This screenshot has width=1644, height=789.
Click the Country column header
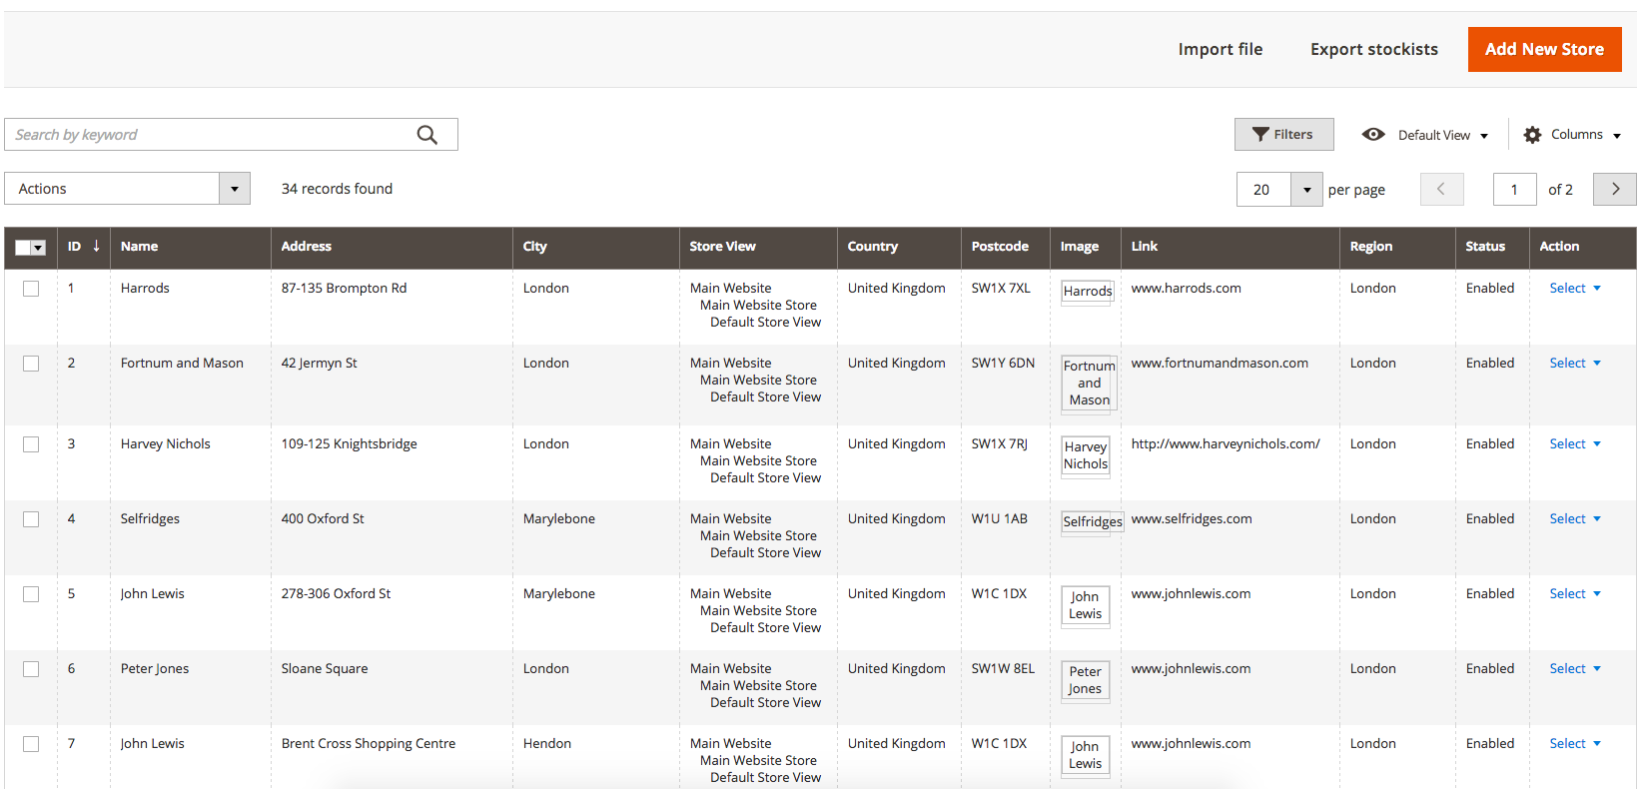[899, 247]
